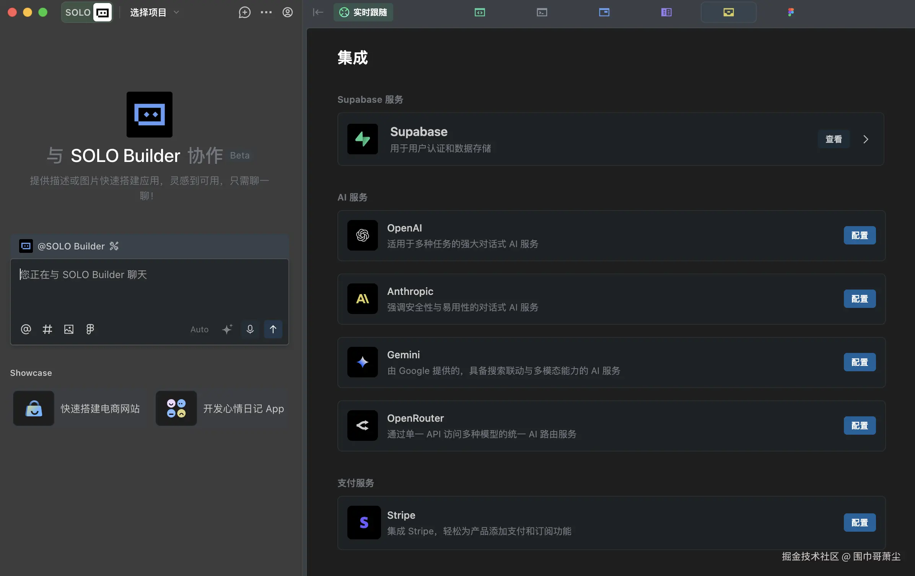Open the Auto model selector
915x576 pixels.
point(199,329)
